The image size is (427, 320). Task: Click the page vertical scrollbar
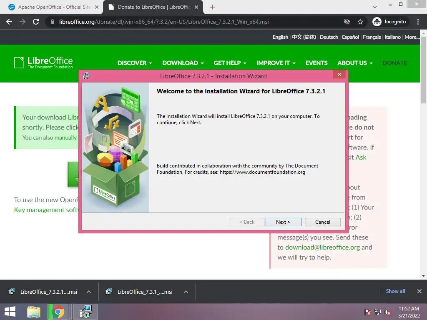pos(423,70)
